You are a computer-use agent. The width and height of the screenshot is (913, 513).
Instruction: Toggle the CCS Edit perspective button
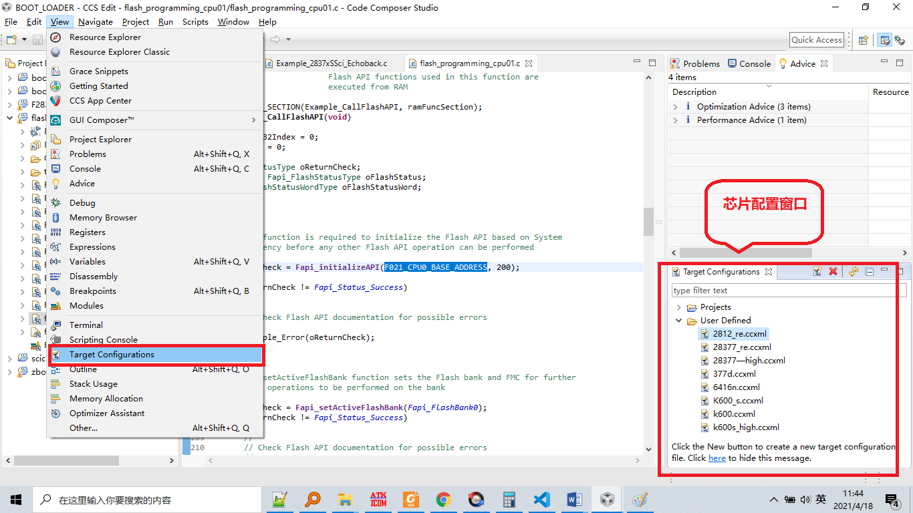(x=884, y=39)
